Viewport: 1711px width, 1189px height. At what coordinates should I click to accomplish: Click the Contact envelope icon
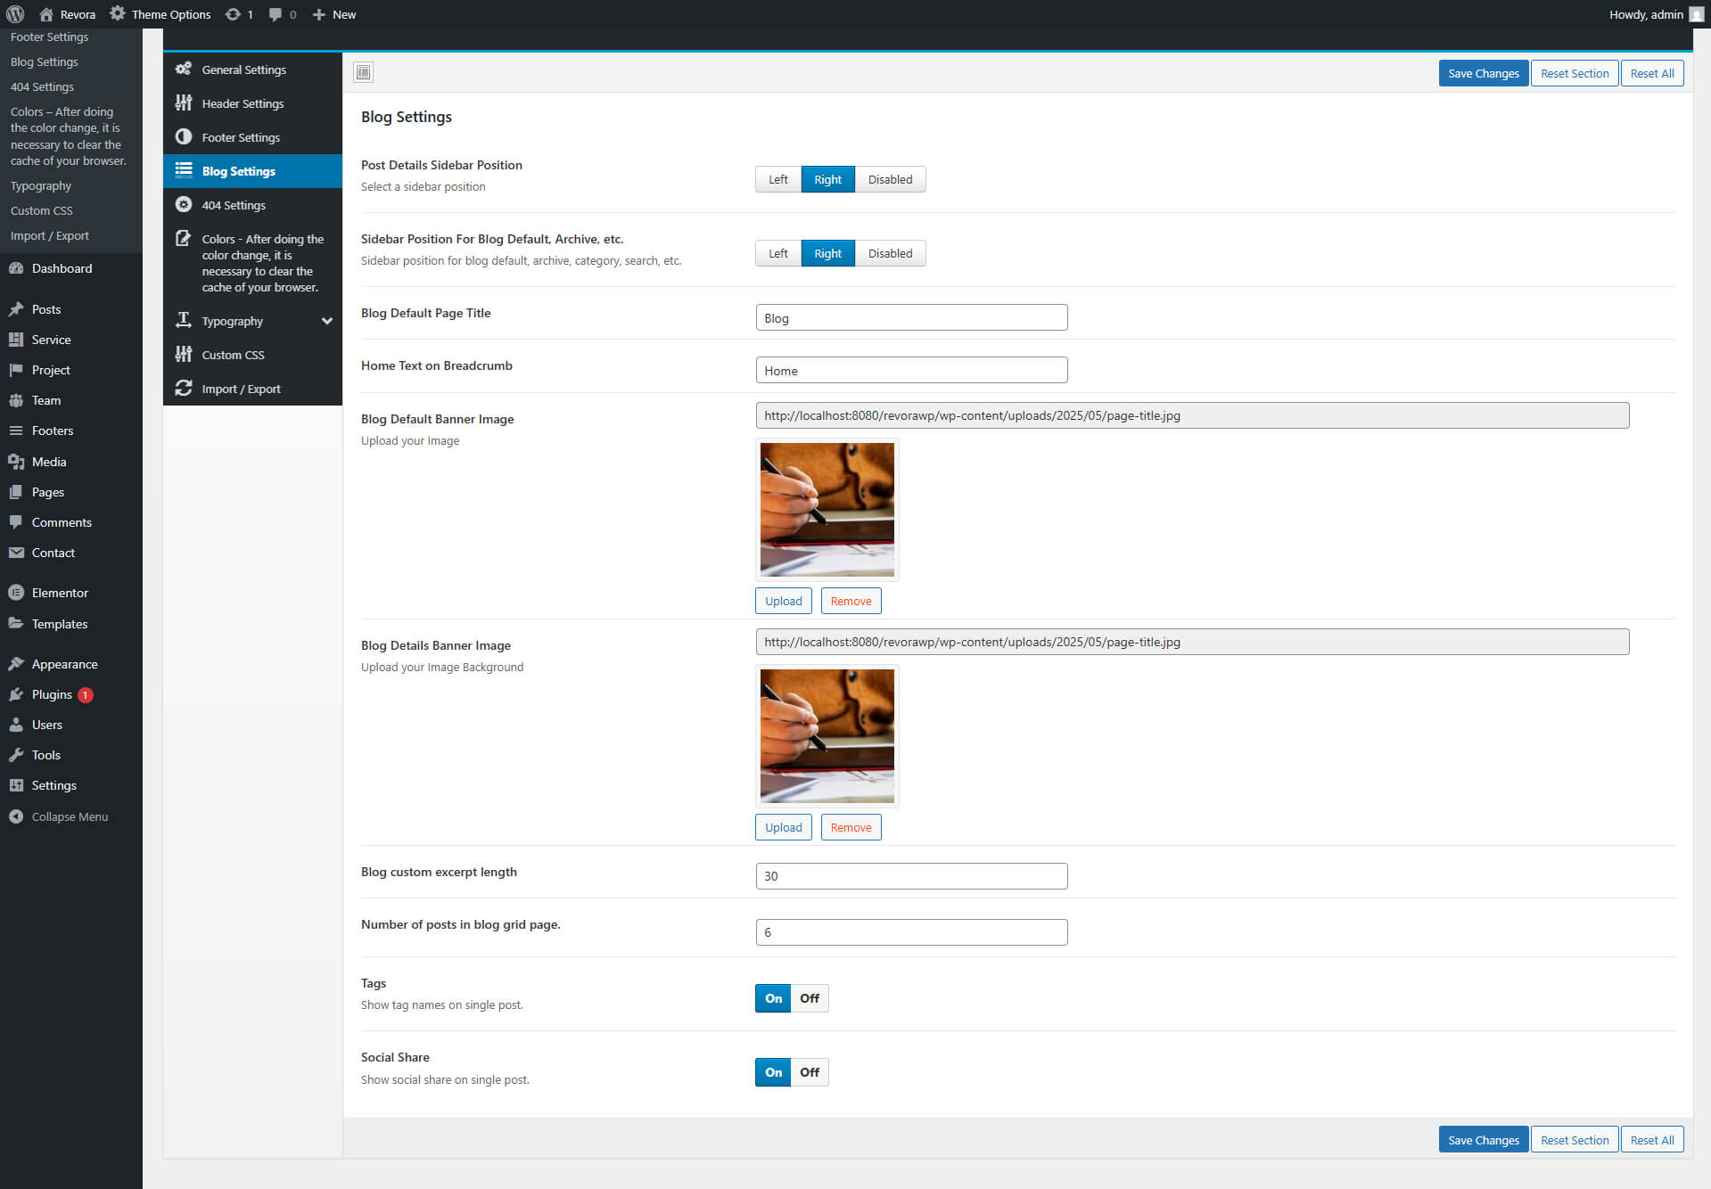[16, 553]
